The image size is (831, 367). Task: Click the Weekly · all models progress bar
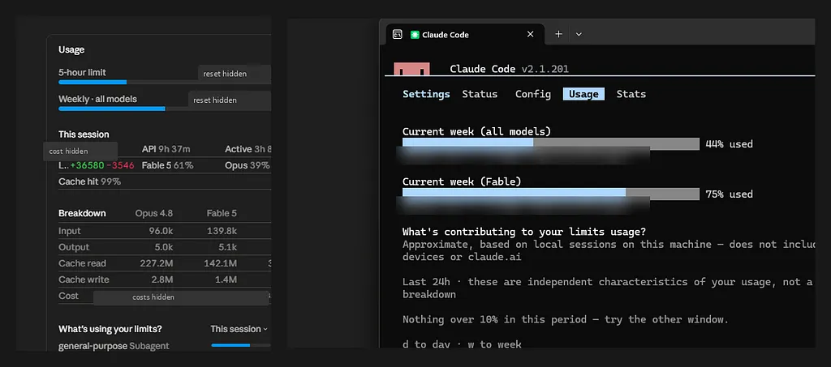(164, 109)
